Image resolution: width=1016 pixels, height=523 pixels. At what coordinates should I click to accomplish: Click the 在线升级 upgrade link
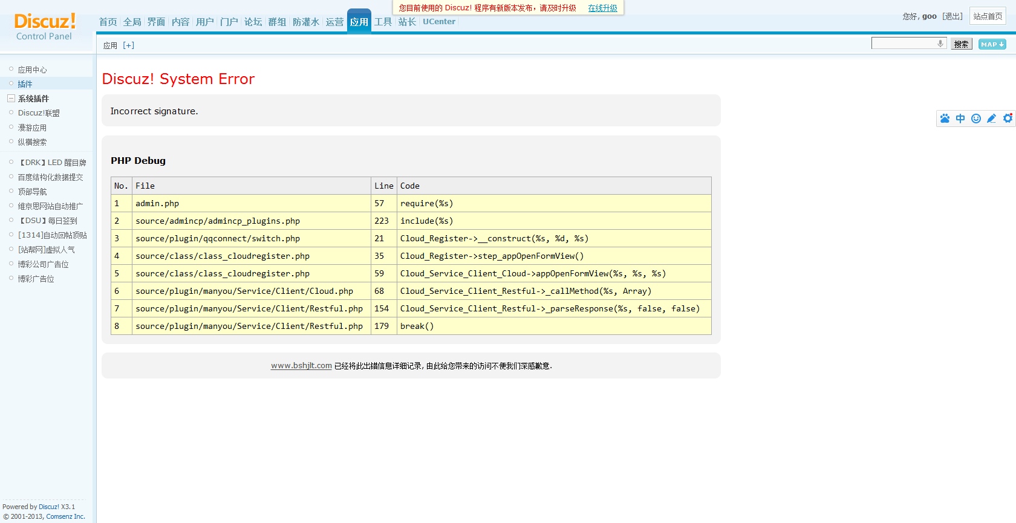[602, 8]
